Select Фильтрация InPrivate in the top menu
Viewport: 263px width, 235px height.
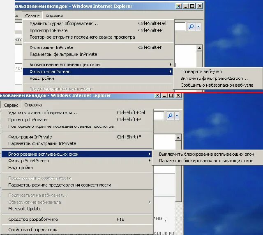pos(98,48)
